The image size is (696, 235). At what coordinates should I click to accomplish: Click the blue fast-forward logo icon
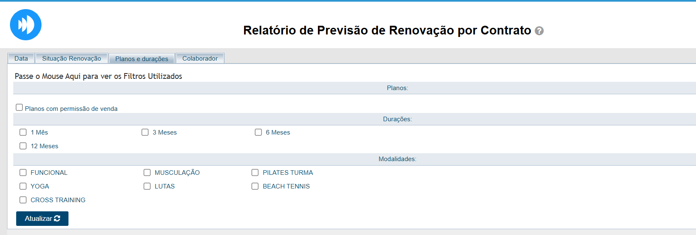pos(26,25)
